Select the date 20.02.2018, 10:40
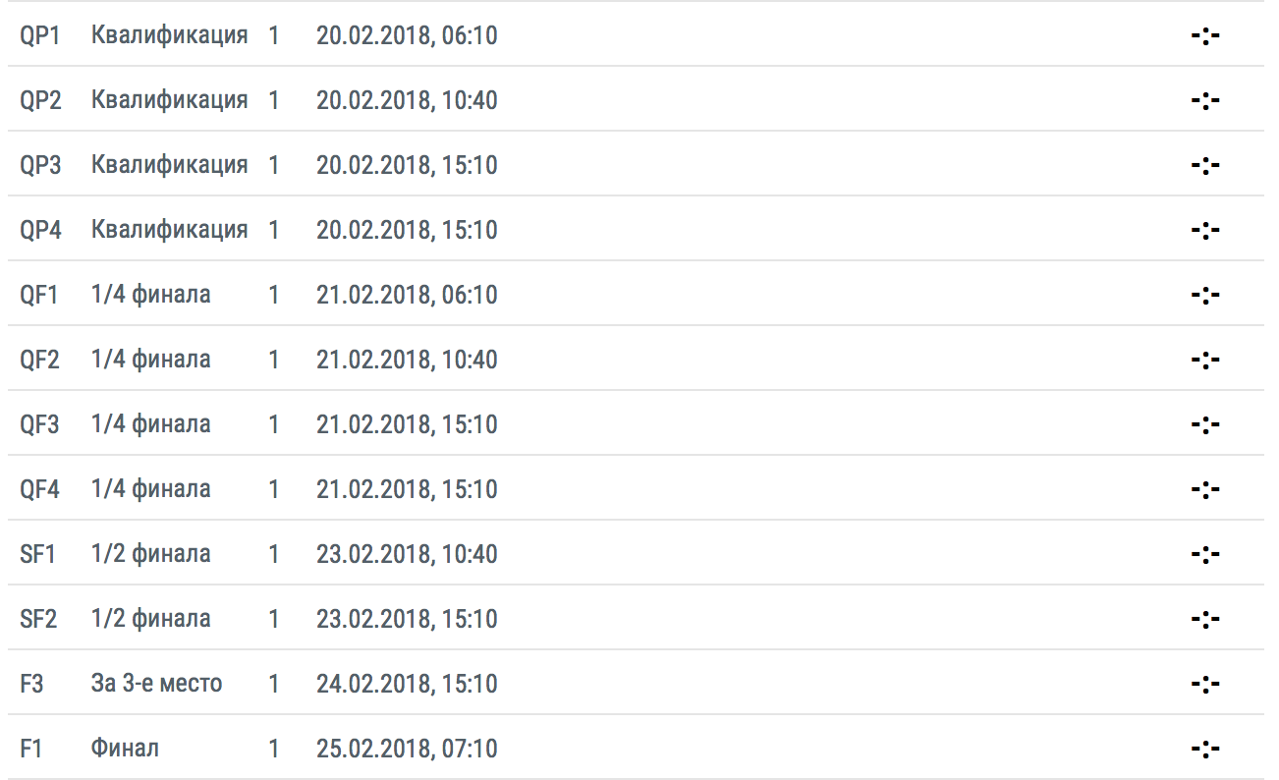 [407, 100]
